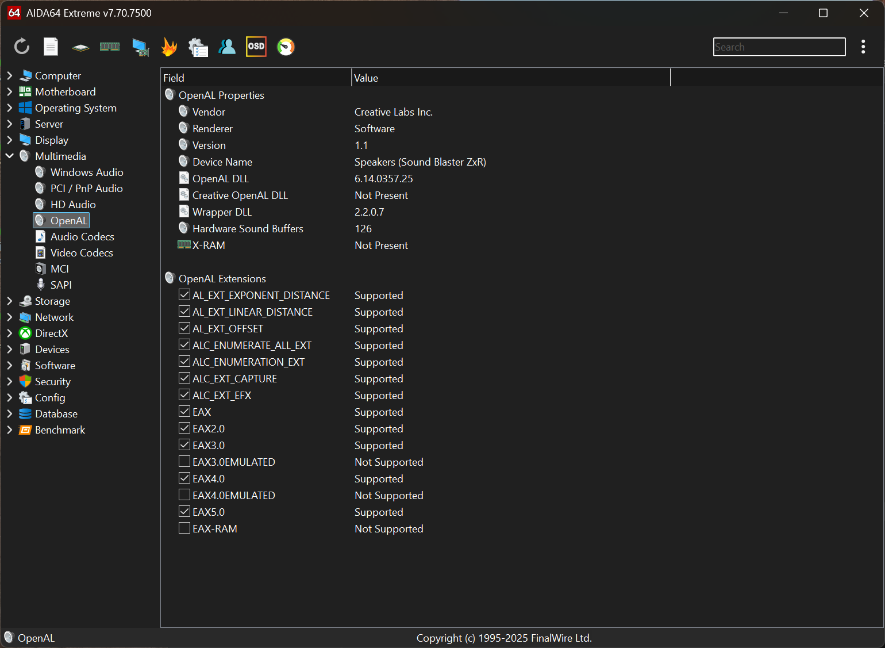Click the Audio Codecs note icon
This screenshot has width=885, height=648.
[x=41, y=236]
